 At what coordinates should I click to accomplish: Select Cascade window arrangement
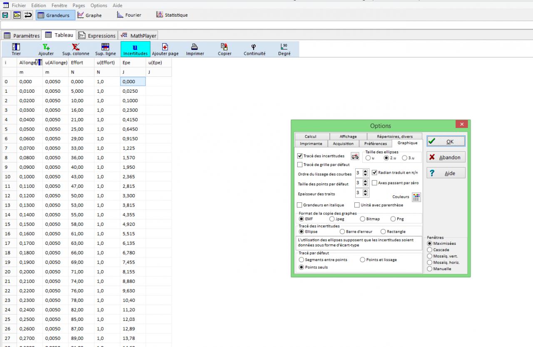click(x=430, y=250)
